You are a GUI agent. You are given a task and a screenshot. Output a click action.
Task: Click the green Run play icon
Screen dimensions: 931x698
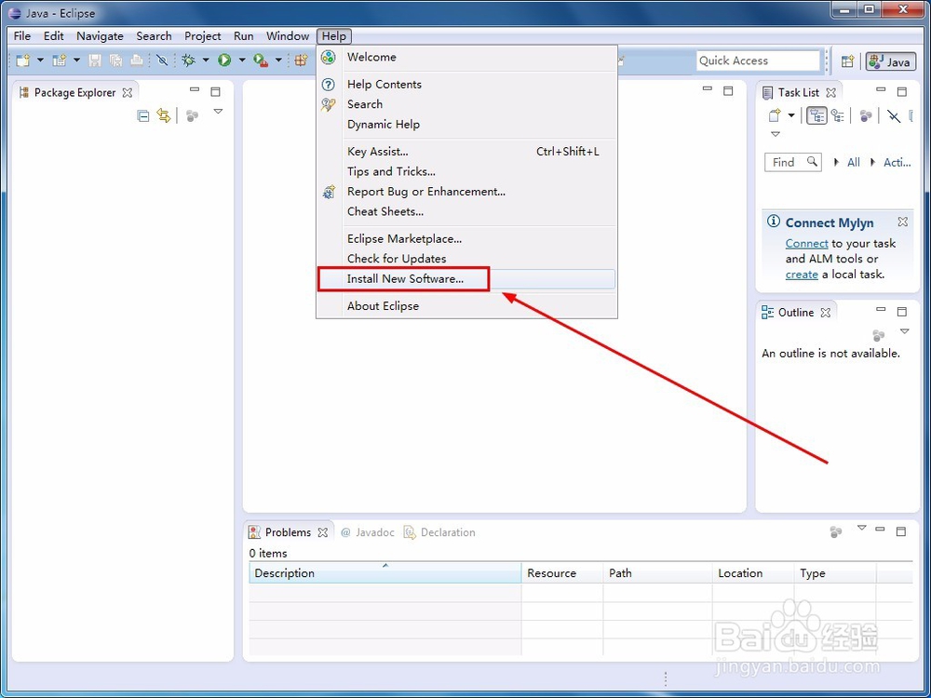pos(224,60)
